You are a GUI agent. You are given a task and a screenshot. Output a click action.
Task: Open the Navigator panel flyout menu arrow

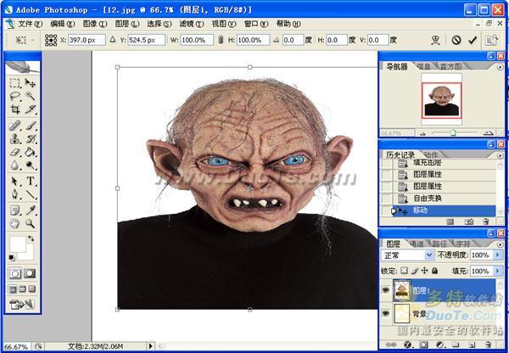[x=500, y=67]
